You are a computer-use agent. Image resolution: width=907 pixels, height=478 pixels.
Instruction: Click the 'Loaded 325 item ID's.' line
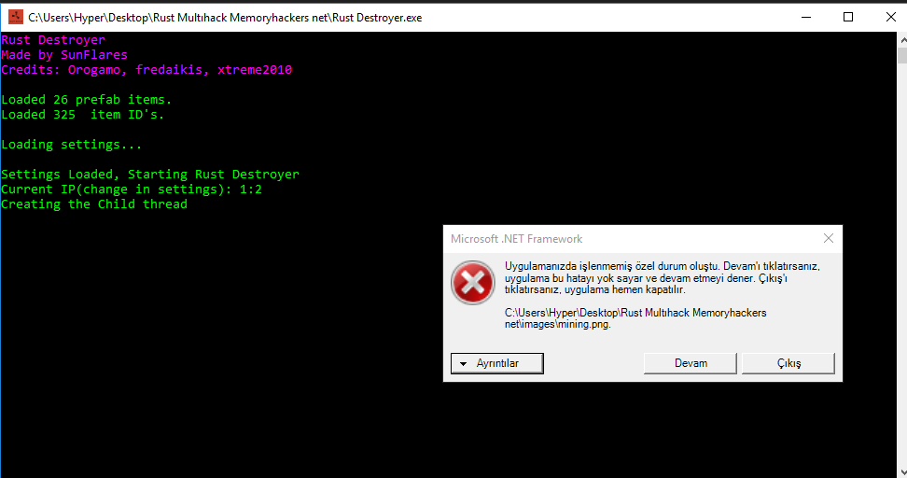point(83,115)
